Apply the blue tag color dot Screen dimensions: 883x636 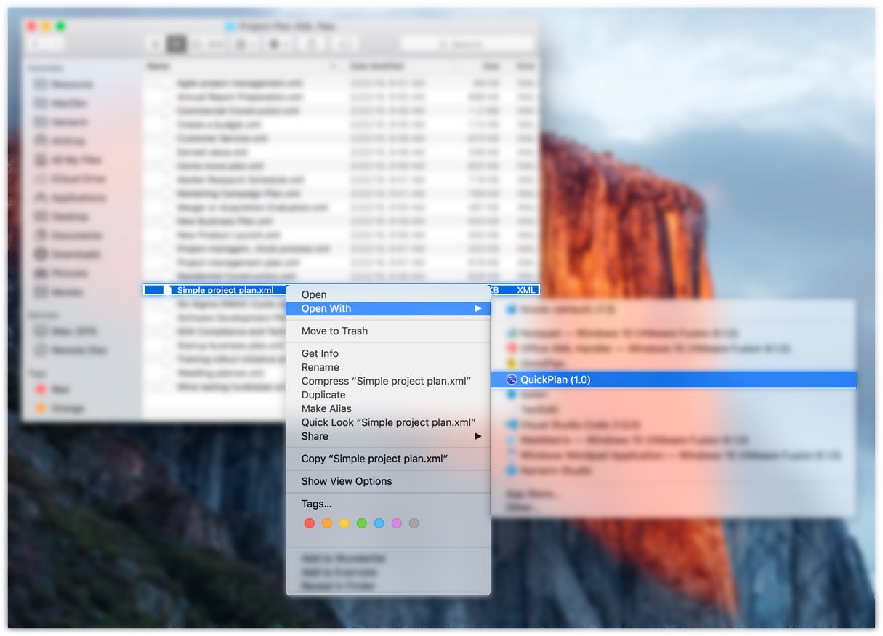tap(379, 523)
